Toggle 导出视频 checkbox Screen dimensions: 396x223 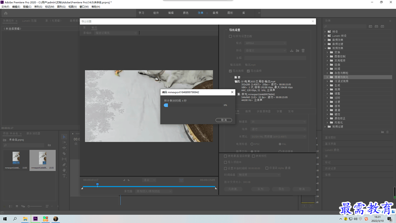click(x=230, y=71)
